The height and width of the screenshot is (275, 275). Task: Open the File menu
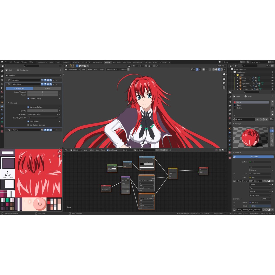point(6,62)
